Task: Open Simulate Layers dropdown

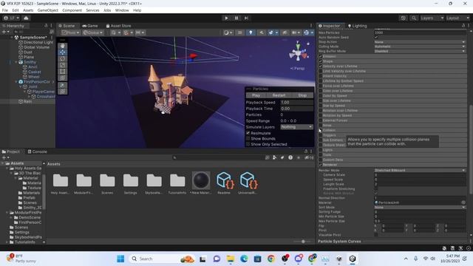Action: 296,127
